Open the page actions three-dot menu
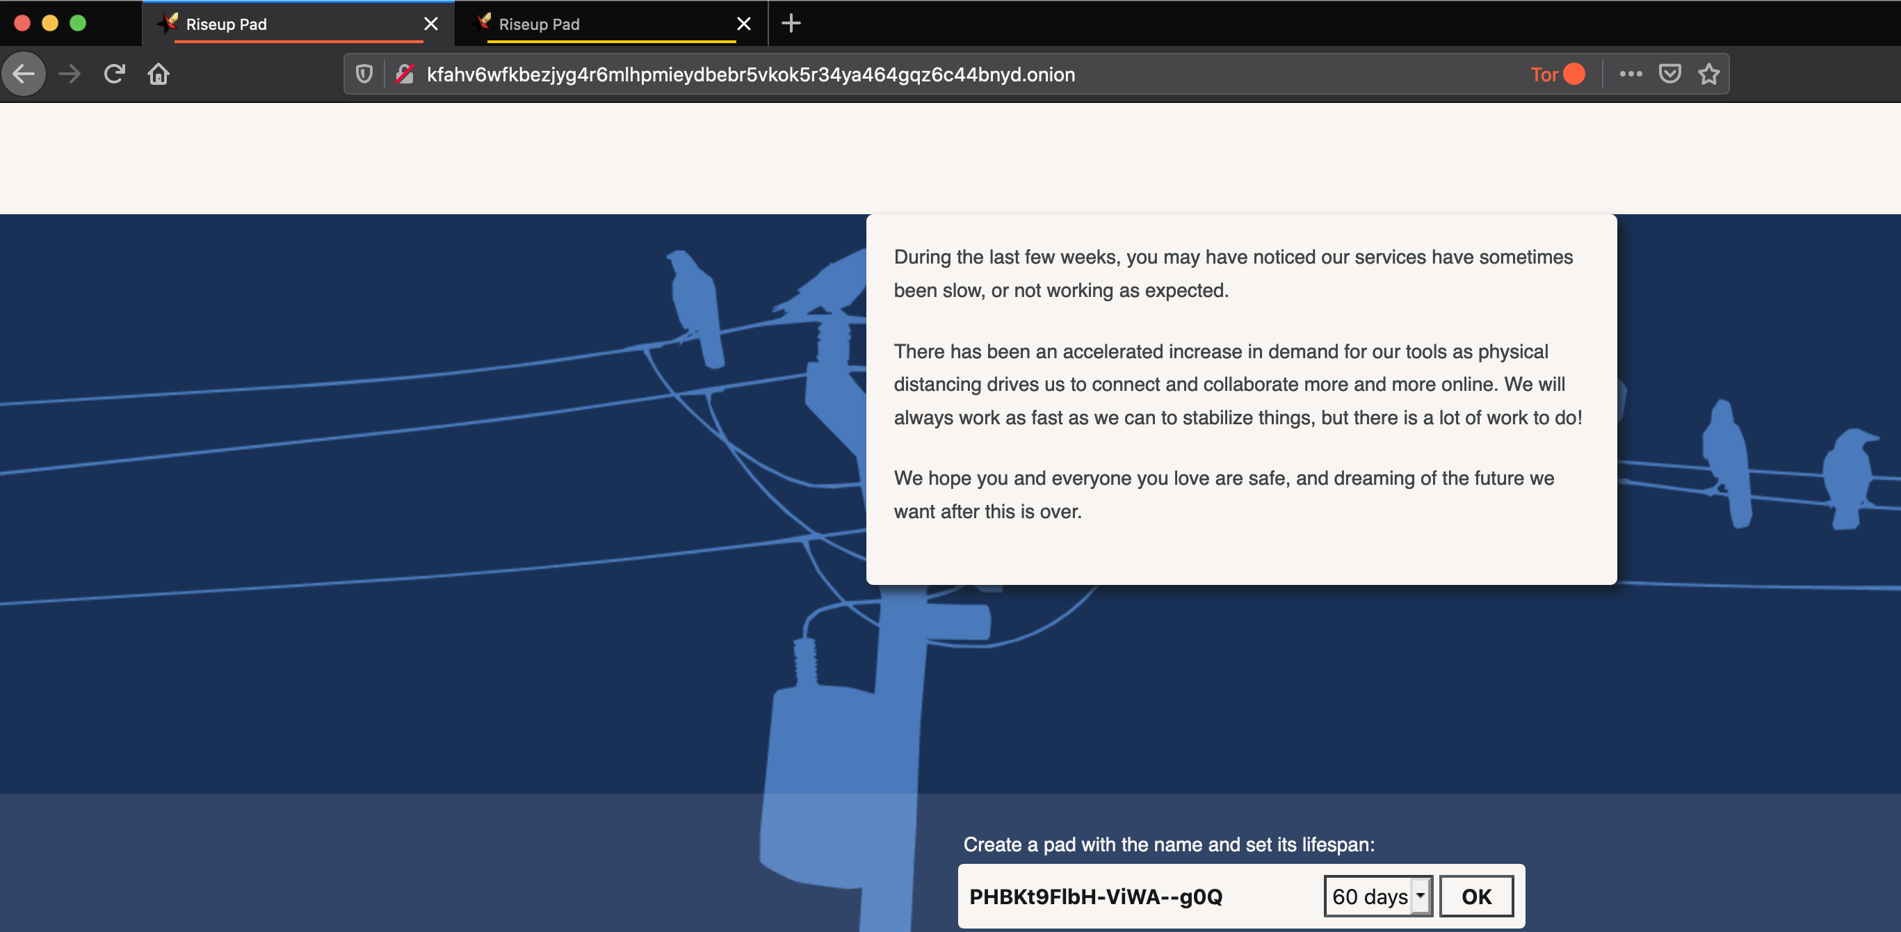This screenshot has height=932, width=1901. pos(1630,74)
